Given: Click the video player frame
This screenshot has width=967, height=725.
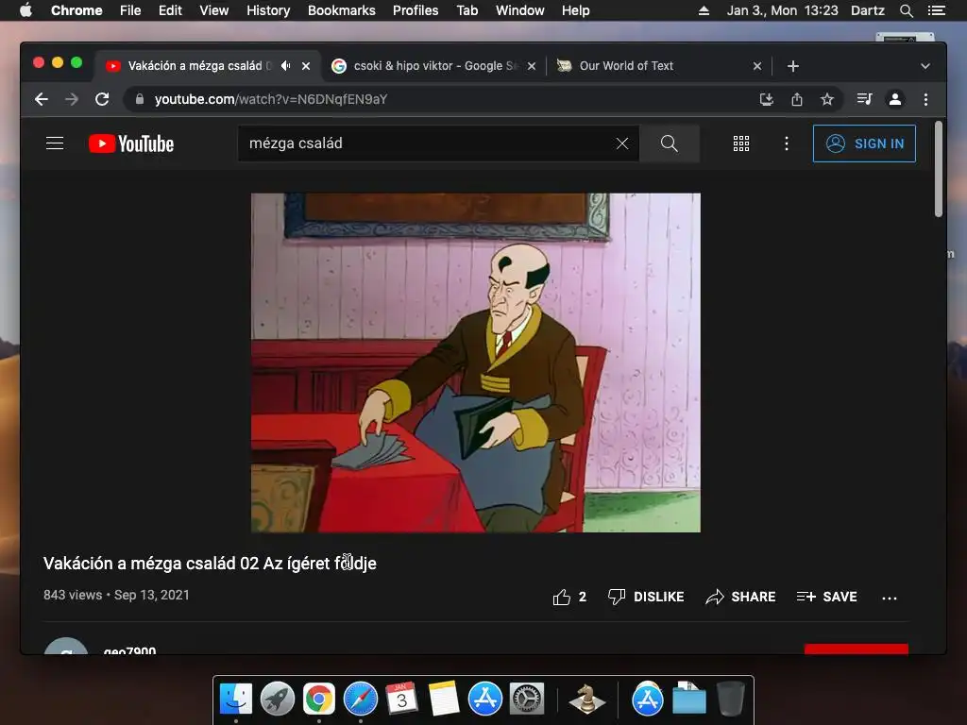Looking at the screenshot, I should click(476, 362).
